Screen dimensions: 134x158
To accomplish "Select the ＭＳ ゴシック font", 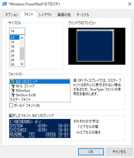I will click(40, 86).
